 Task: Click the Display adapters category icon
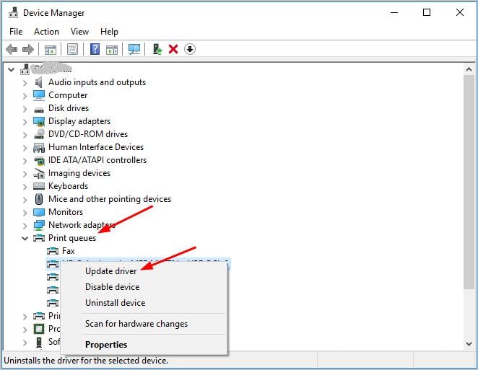39,121
